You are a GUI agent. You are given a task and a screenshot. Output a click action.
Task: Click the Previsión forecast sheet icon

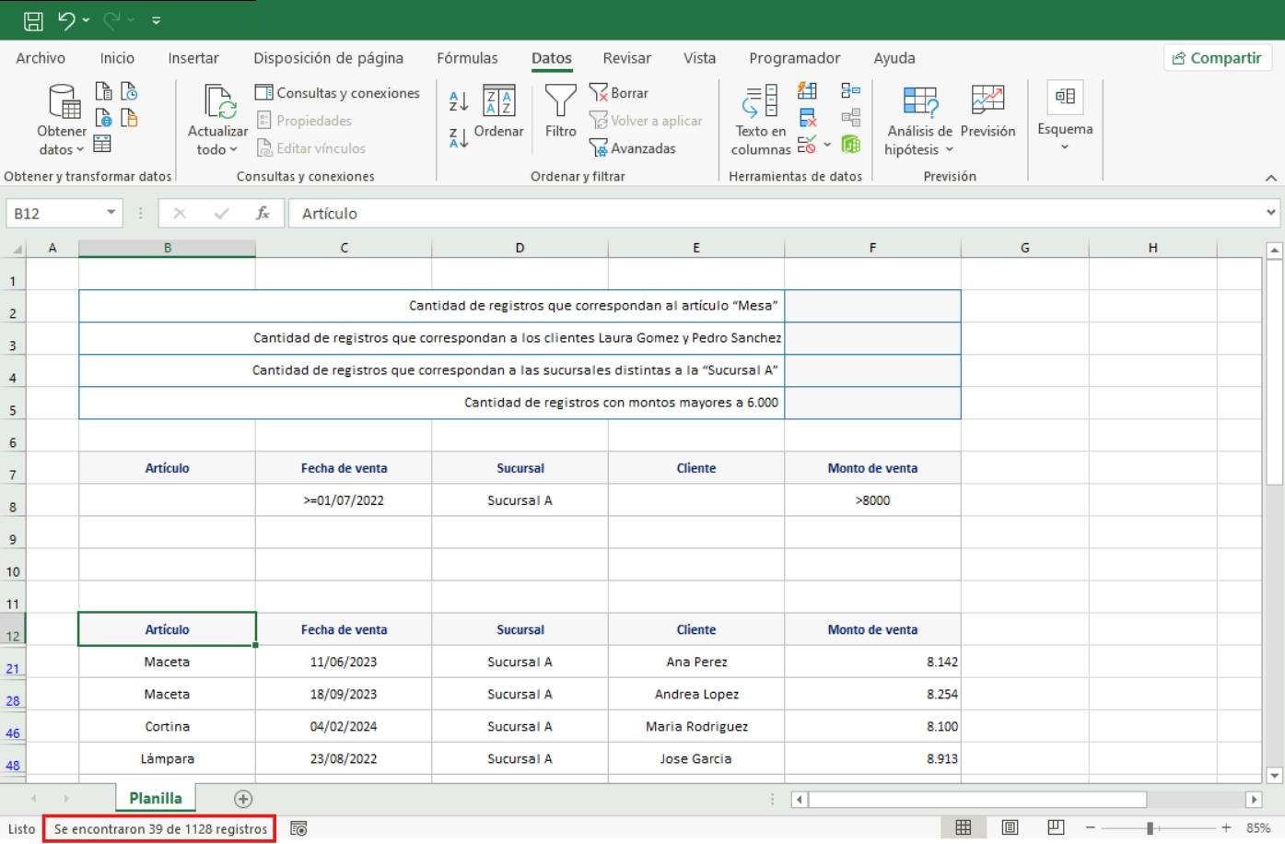[987, 100]
